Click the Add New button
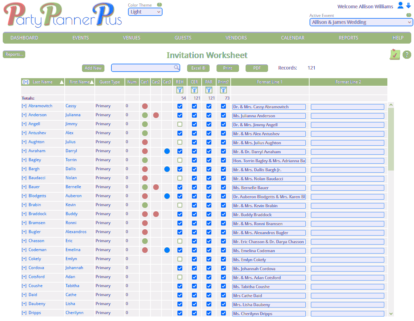 coord(93,68)
